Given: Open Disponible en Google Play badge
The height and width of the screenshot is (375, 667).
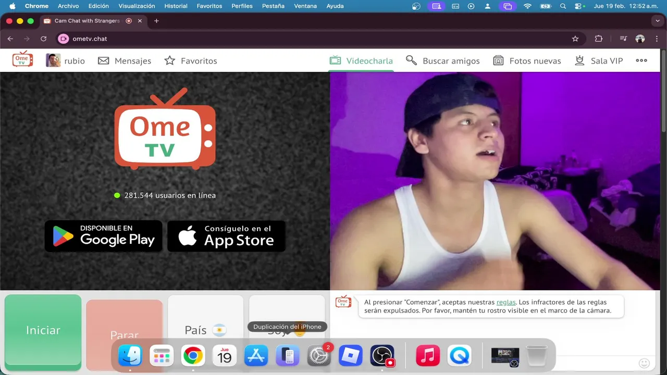Looking at the screenshot, I should (x=104, y=236).
